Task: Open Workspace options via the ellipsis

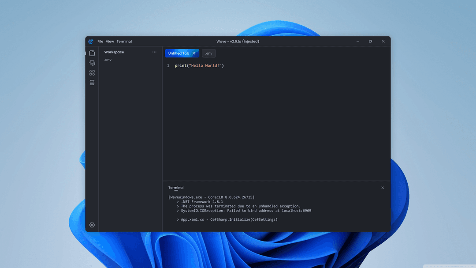Action: coord(154,52)
